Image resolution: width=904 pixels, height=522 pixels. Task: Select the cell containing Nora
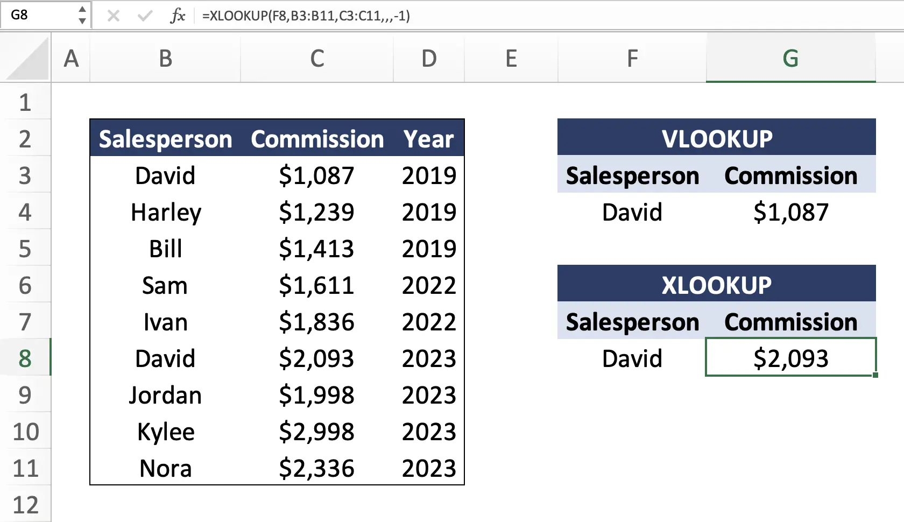(165, 468)
